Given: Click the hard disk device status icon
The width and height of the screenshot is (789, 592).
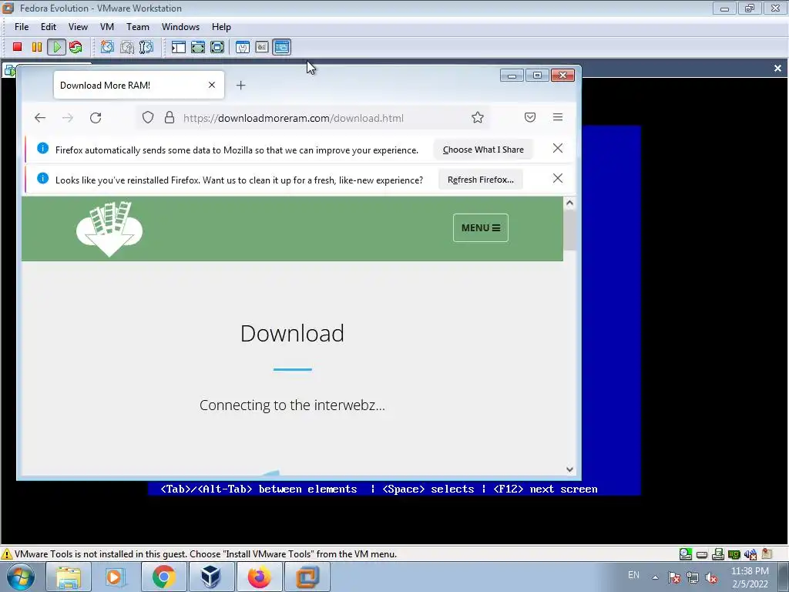Looking at the screenshot, I should click(702, 555).
